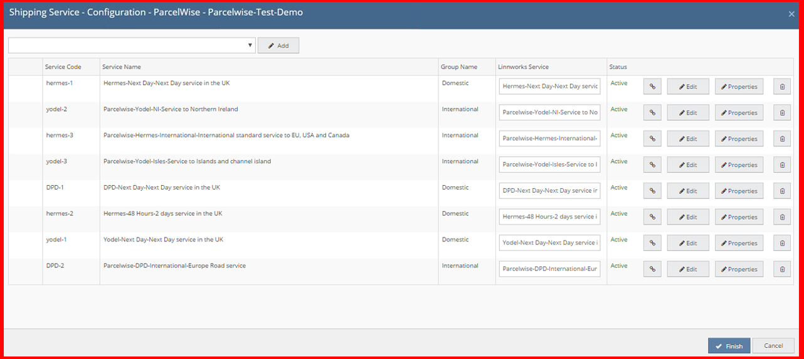Delete the yodel-1 service with trash icon
The width and height of the screenshot is (804, 359).
pos(782,243)
